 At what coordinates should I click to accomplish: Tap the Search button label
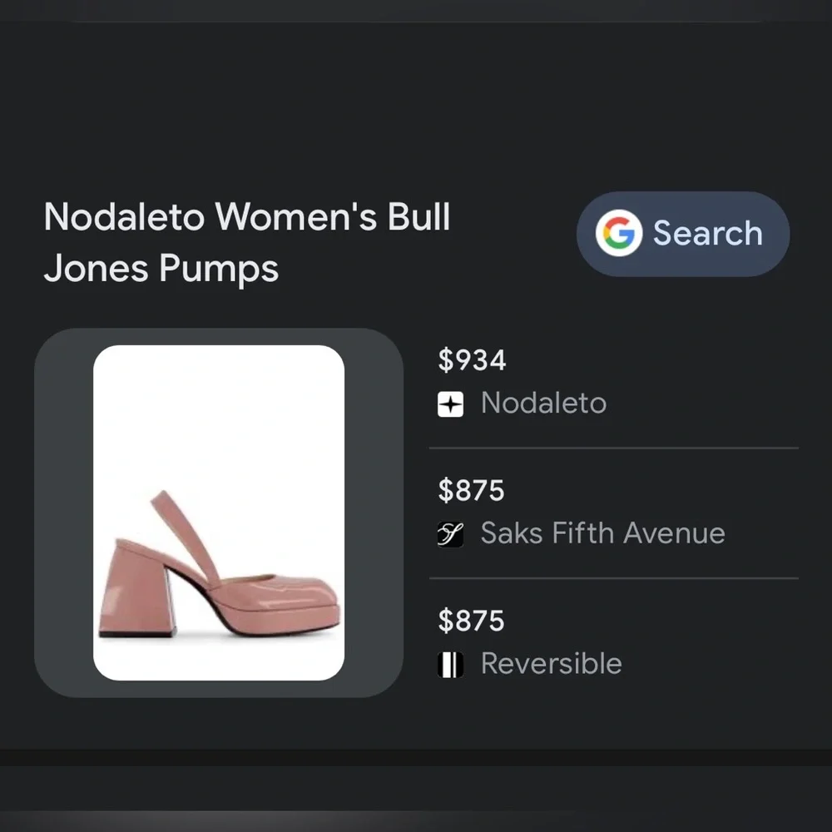(x=708, y=233)
